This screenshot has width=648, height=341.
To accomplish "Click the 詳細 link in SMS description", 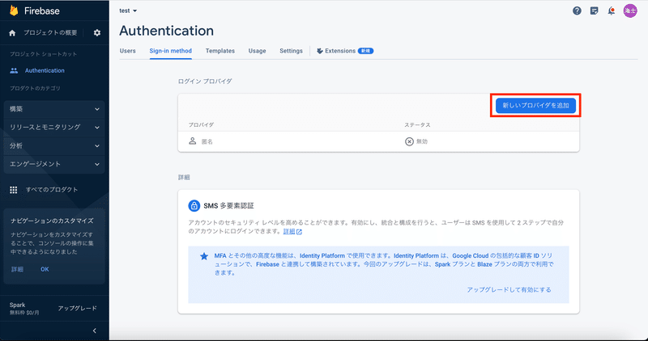I will [289, 232].
